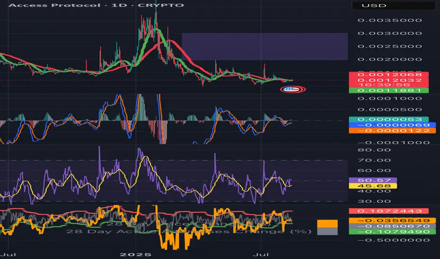
Task: Click the 0.0030000 price axis label
Action: pos(390,33)
